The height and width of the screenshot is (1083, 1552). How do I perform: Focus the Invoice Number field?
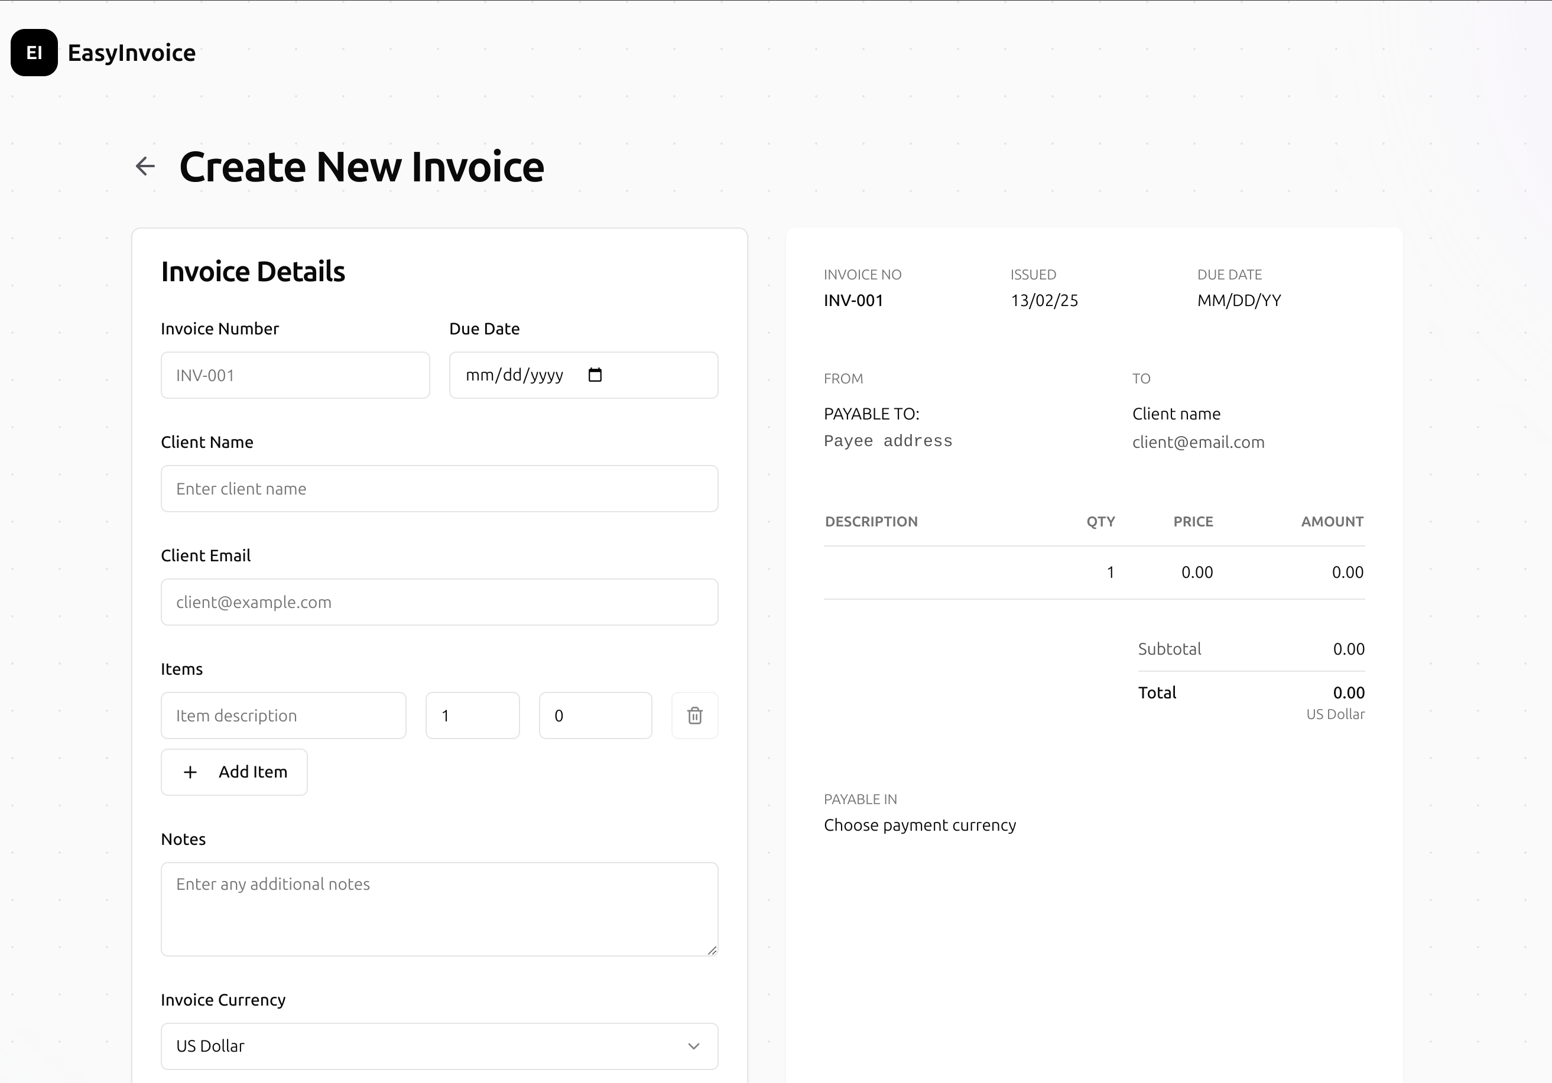[295, 375]
